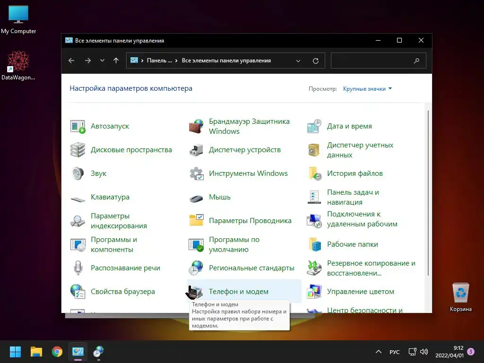Open the Sound (Звук) speaker icon

point(78,173)
